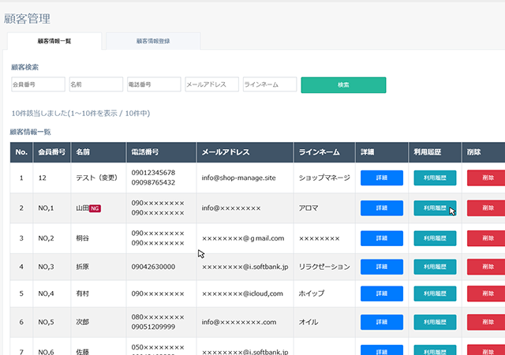Open 詳細 for 佐藤 row
Screen dimensions: 505x355
[x=382, y=350]
